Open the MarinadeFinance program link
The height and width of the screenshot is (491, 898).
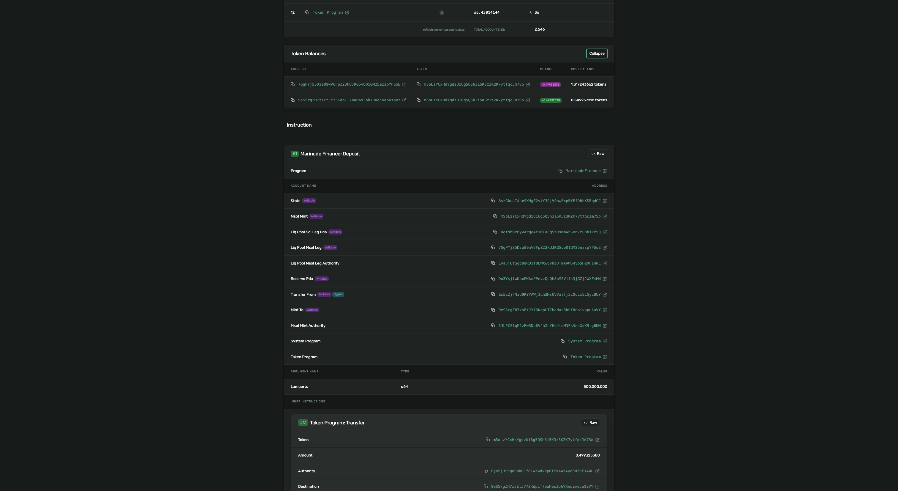(583, 171)
